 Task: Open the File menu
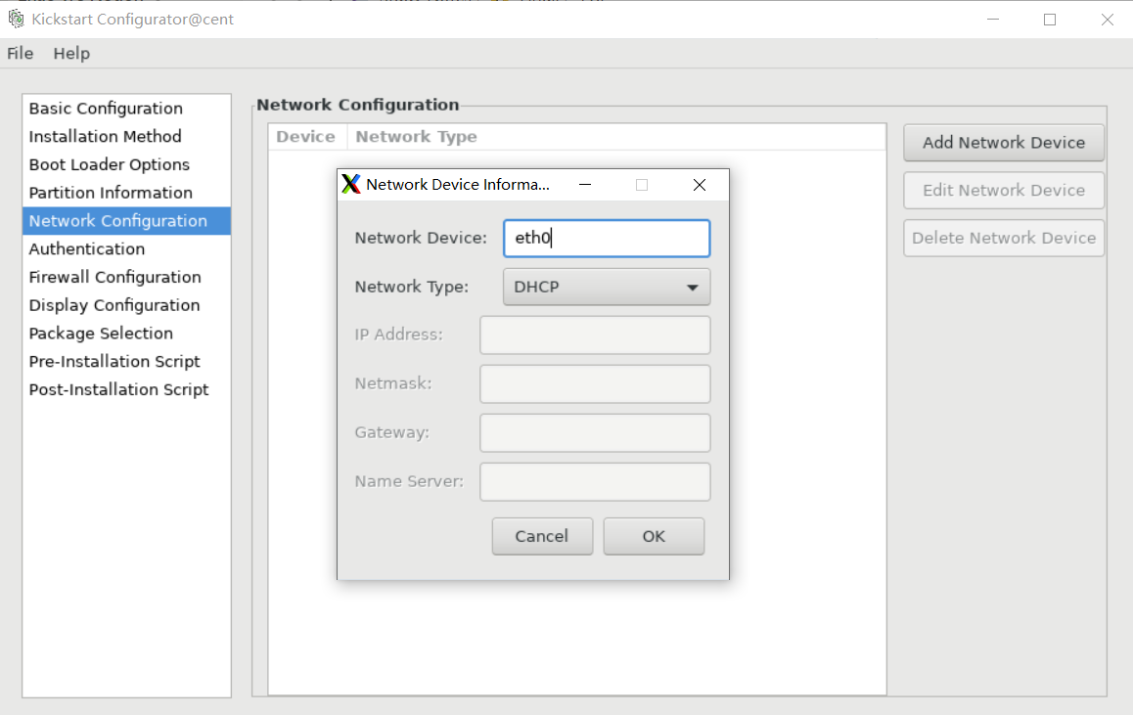click(21, 54)
